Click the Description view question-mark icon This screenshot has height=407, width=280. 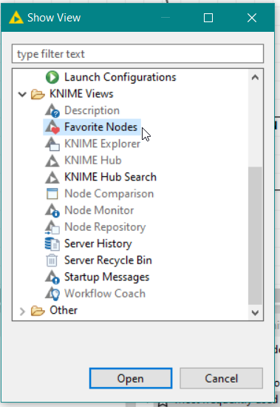click(x=52, y=110)
